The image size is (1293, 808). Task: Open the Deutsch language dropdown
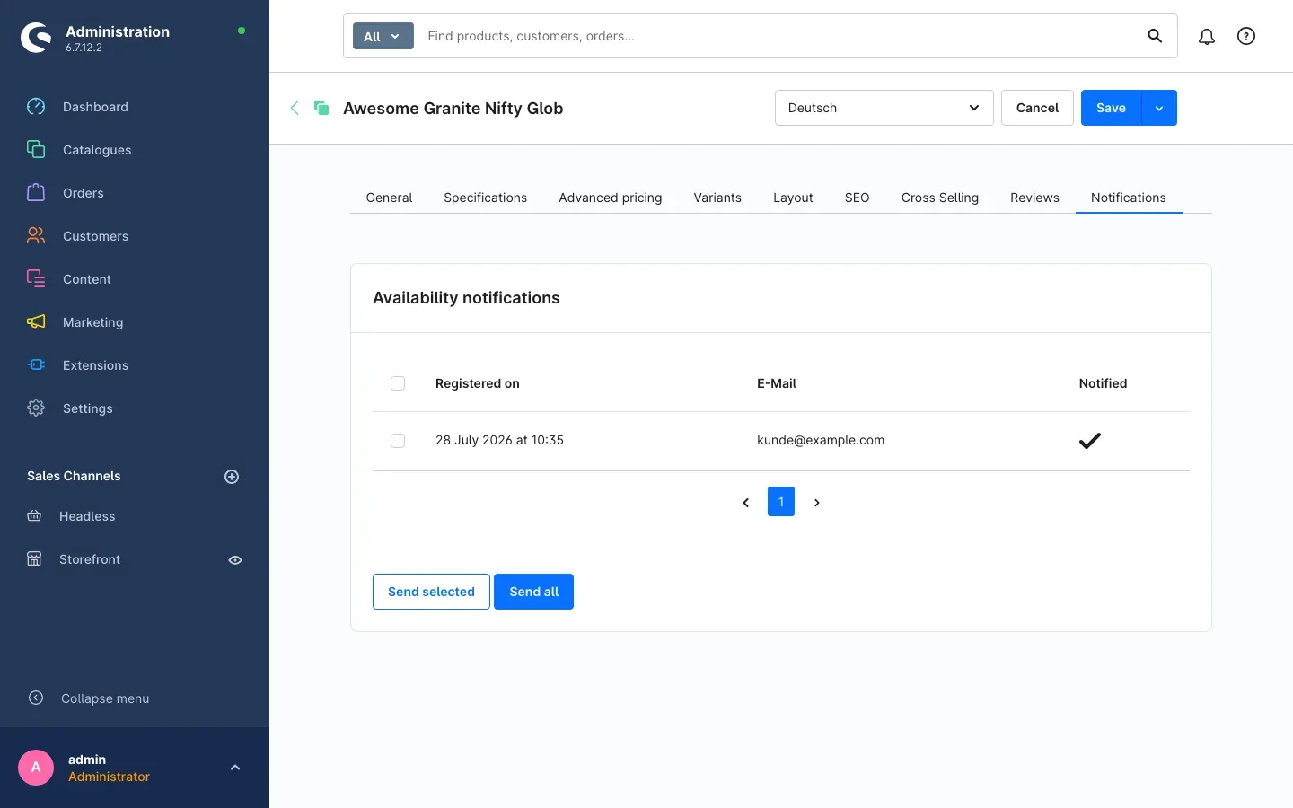(884, 108)
